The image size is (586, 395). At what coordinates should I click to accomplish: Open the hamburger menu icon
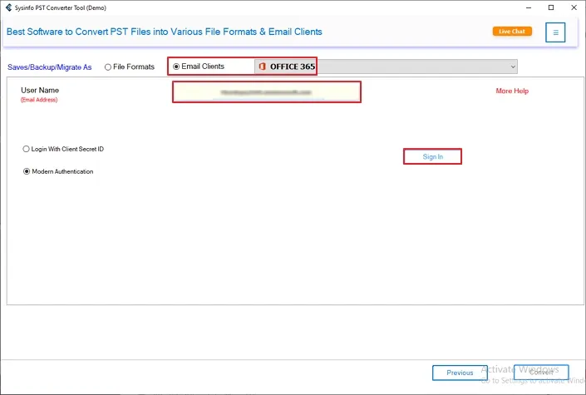[555, 32]
